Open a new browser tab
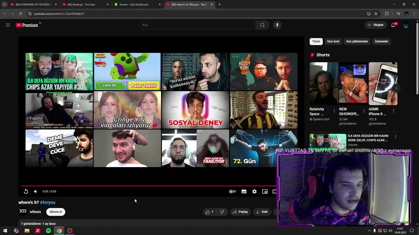This screenshot has width=419, height=235. coord(219,5)
